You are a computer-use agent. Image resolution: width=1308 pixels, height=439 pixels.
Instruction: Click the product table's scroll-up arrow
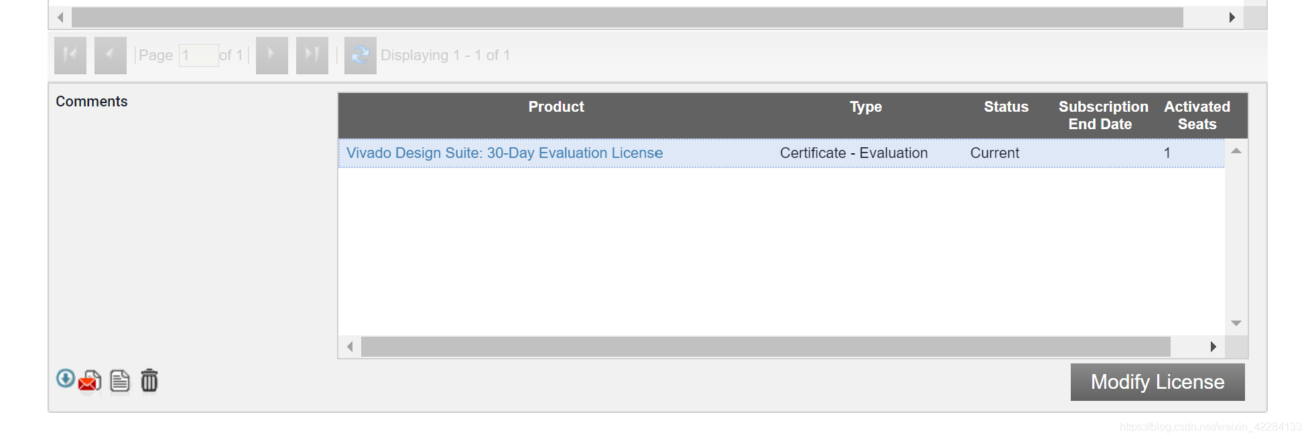point(1236,151)
